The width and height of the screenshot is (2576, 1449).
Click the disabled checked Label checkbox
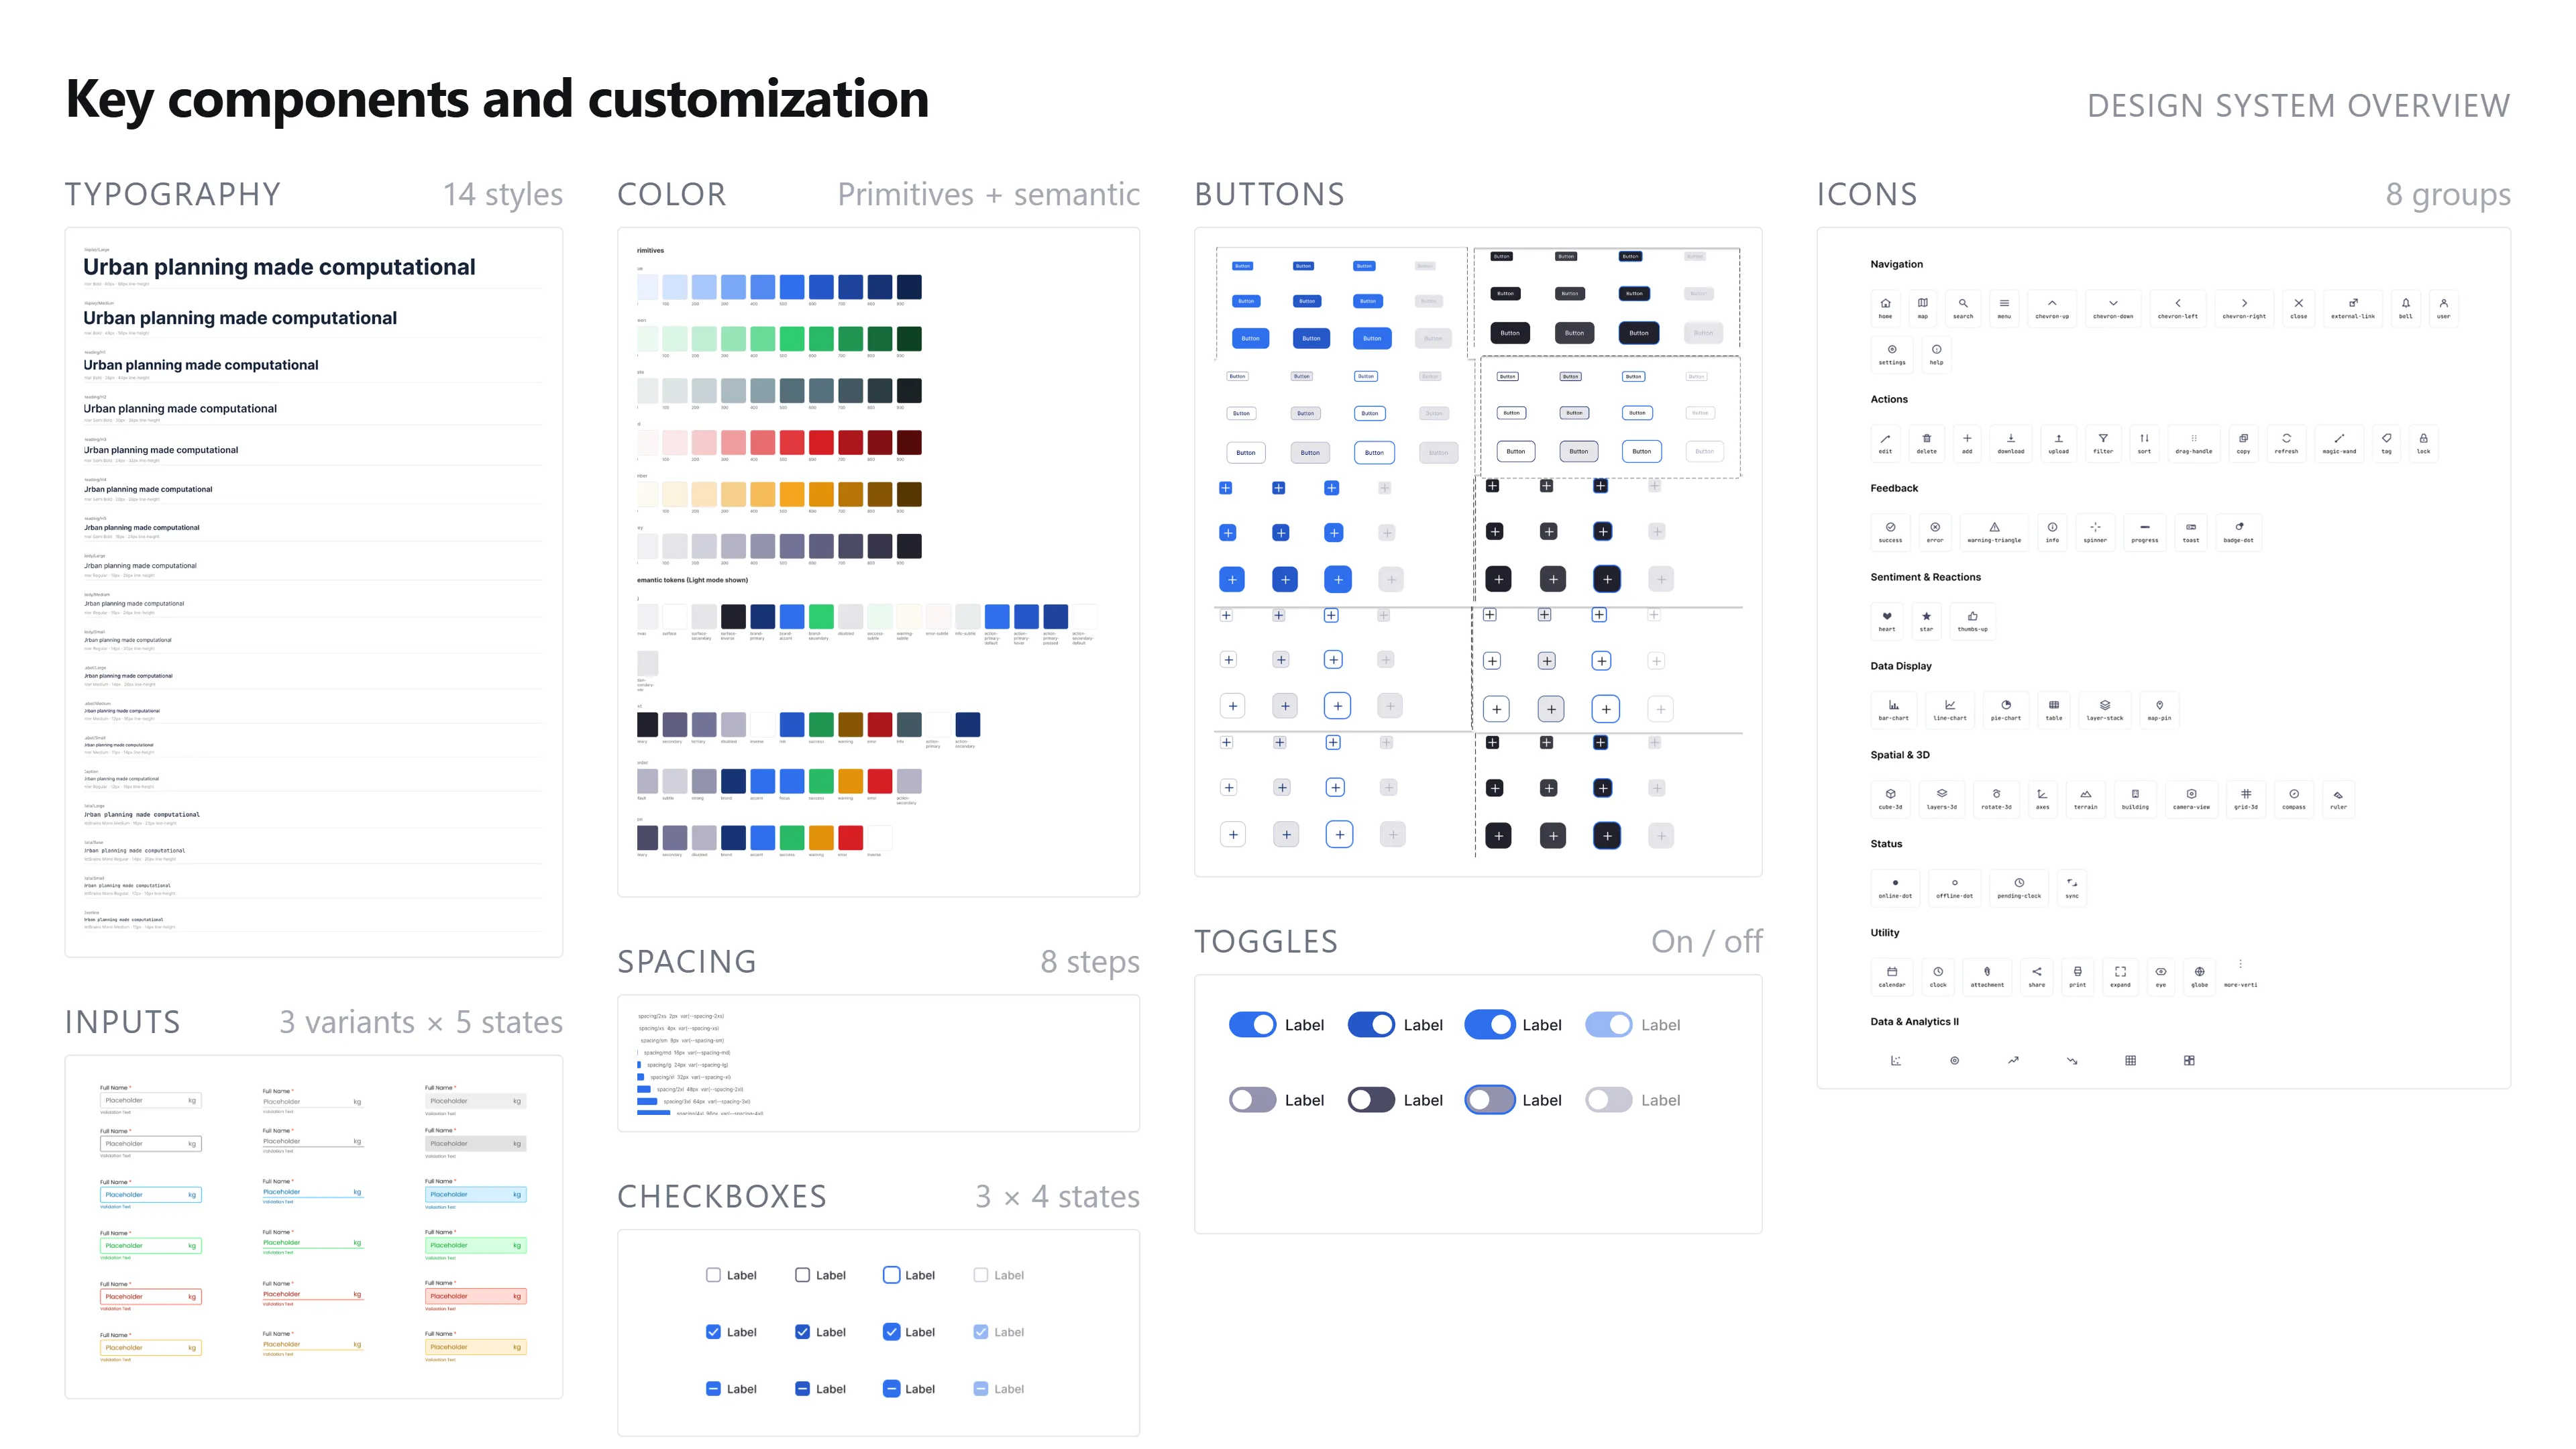[x=981, y=1332]
